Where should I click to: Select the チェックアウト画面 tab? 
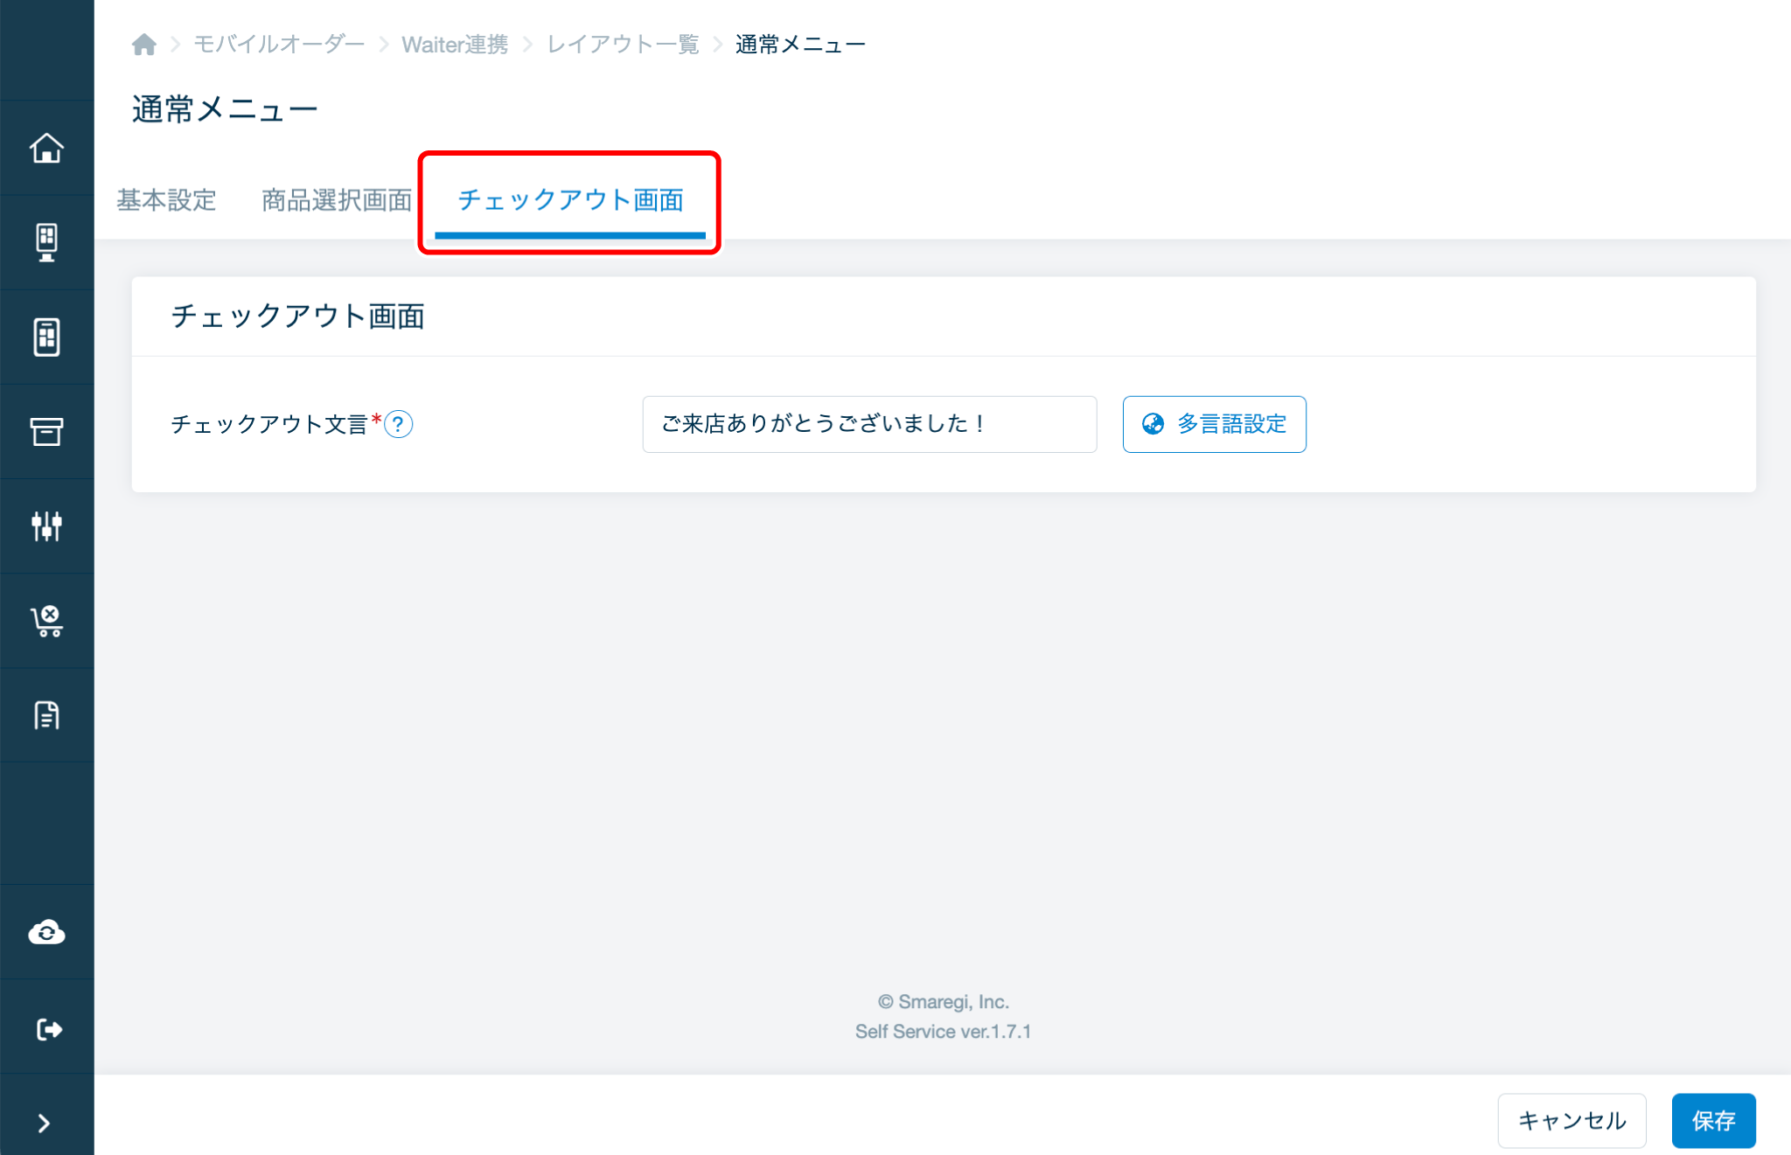click(x=570, y=200)
